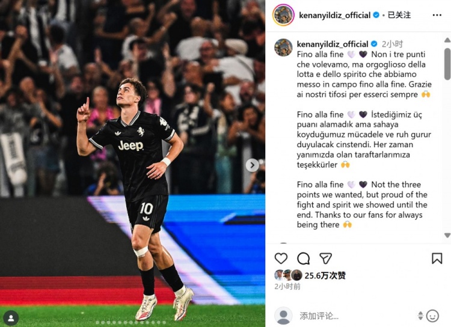Click the caption scrollbar thumb

click(x=447, y=64)
